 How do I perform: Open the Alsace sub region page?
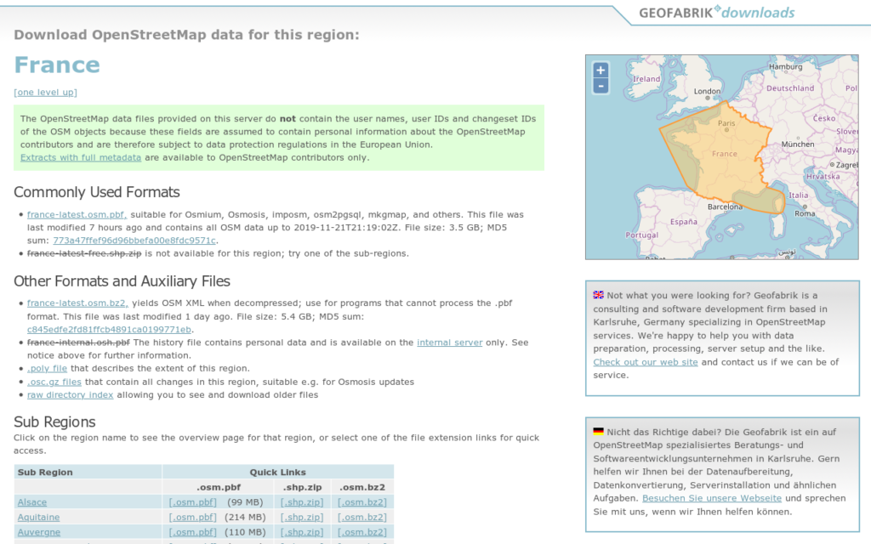pyautogui.click(x=32, y=502)
